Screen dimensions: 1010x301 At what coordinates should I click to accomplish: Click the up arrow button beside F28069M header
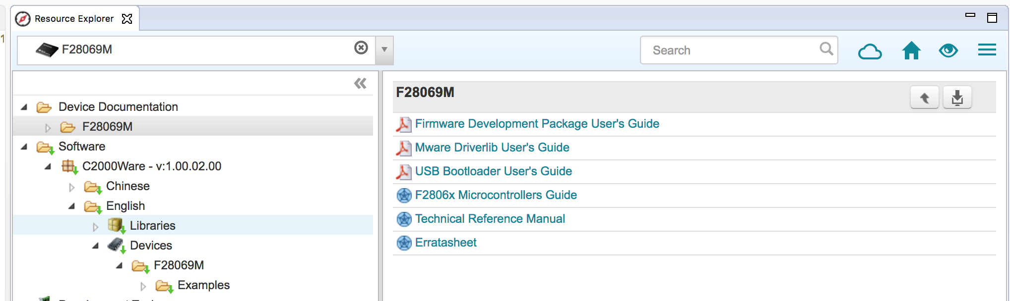pos(924,98)
